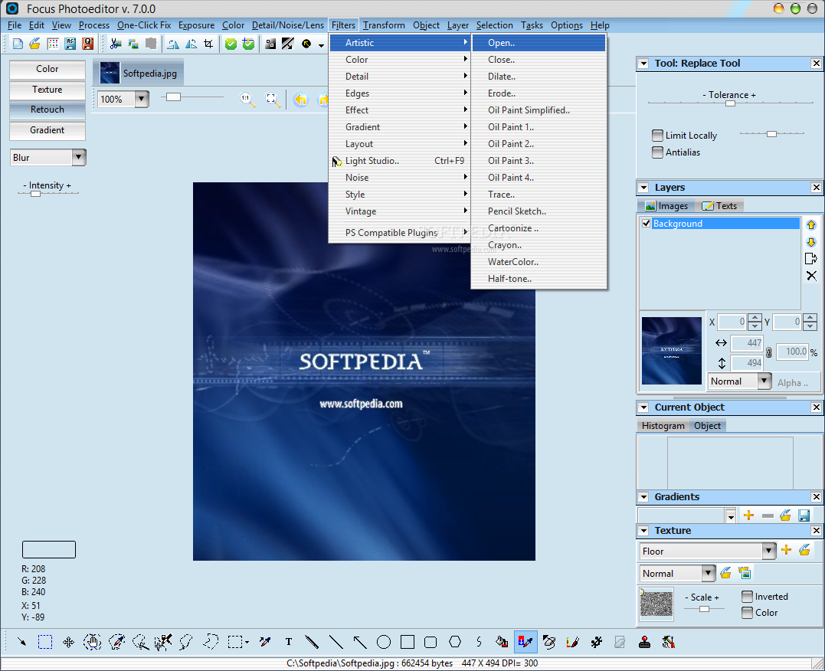
Task: Collapse the Tool: Replace Tool panel
Action: point(643,64)
